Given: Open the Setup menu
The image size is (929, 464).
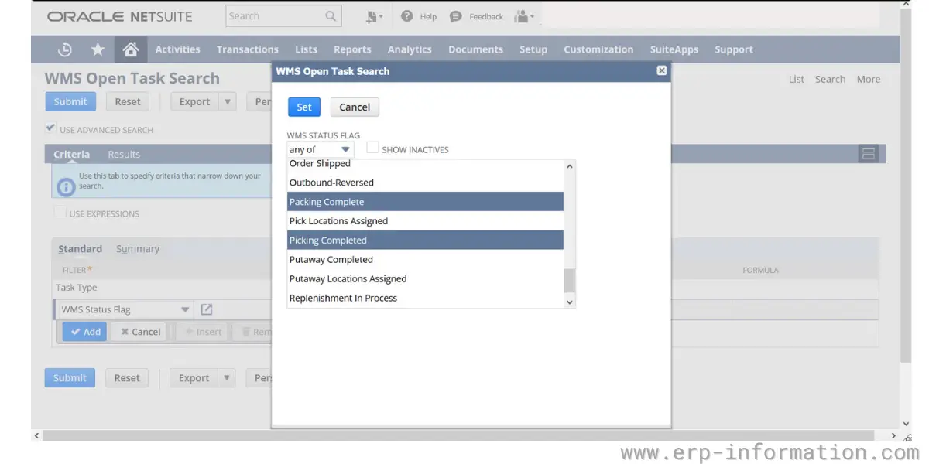Looking at the screenshot, I should pyautogui.click(x=533, y=49).
